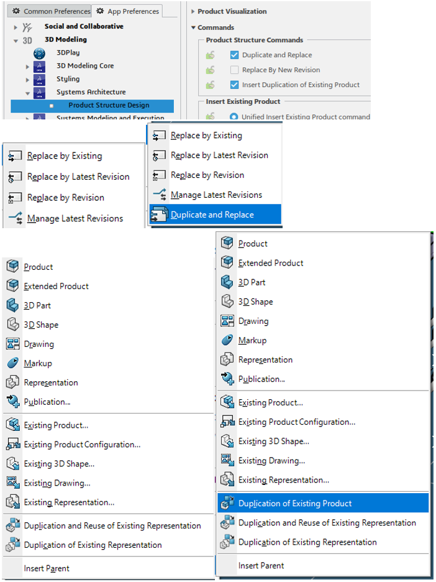Expand the Social and Collaborative tree node
Screen dimensions: 436x582
[x=15, y=27]
